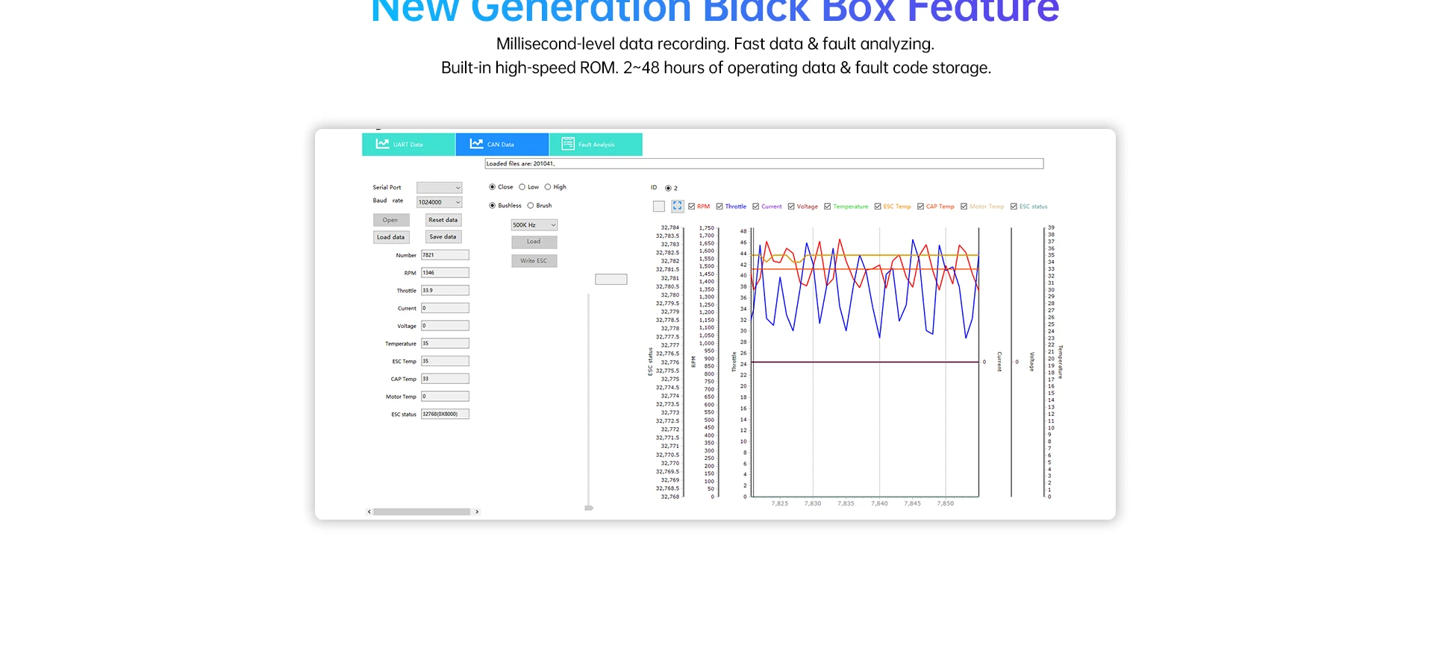Click the left arrow of horizontal scrollbar

tap(369, 512)
